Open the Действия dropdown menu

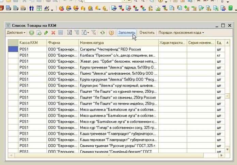(16, 33)
